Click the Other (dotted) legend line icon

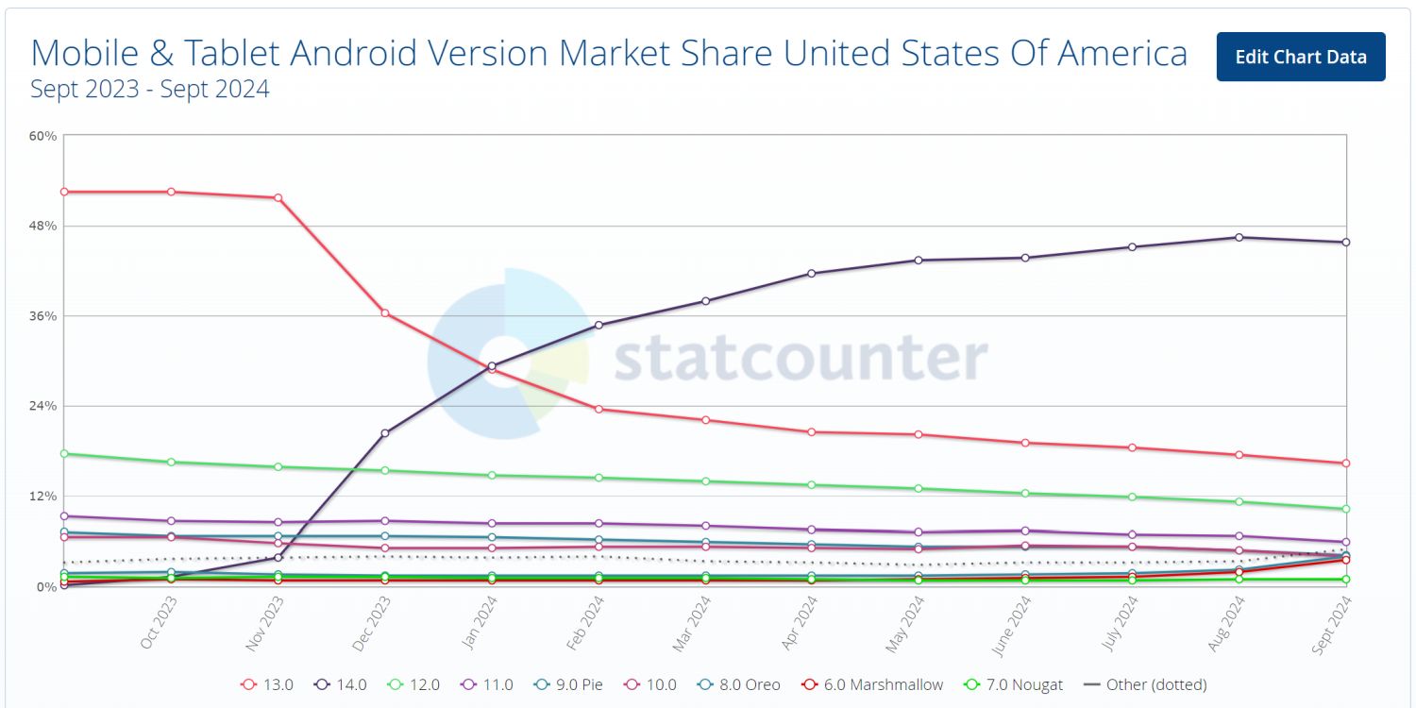tap(1091, 684)
